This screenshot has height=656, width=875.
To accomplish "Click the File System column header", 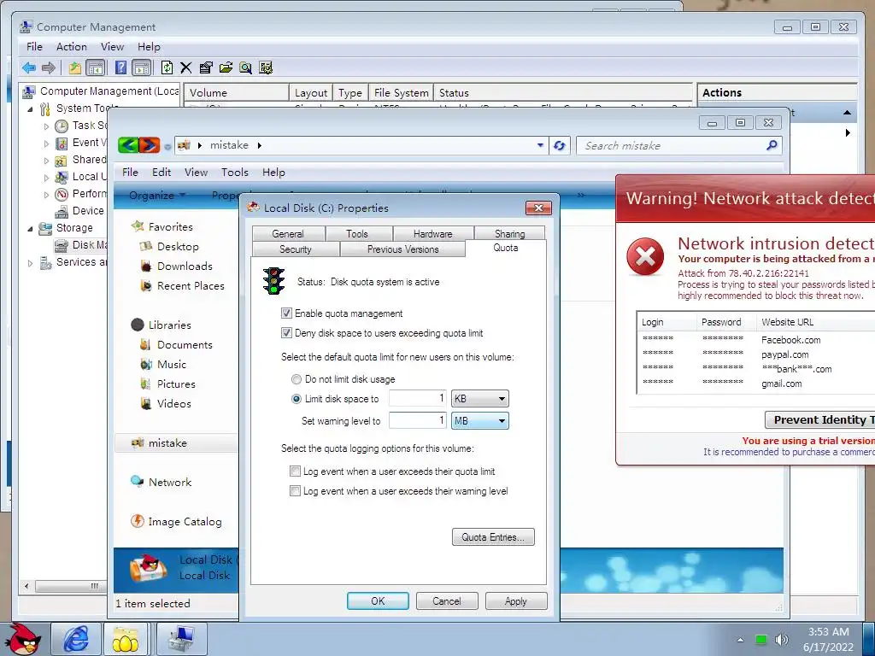I will [402, 92].
